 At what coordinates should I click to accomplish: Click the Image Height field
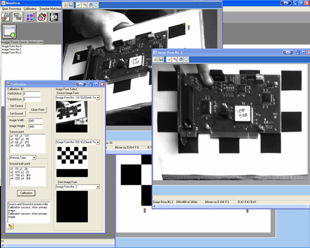[x=35, y=126]
